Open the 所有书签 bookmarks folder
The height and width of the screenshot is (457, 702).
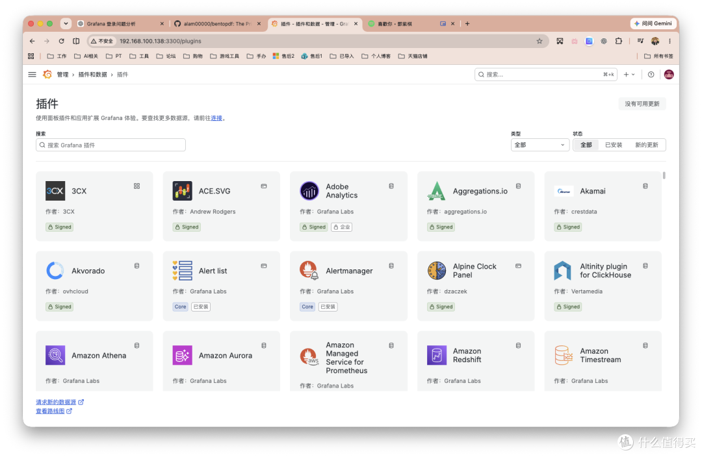pyautogui.click(x=658, y=56)
